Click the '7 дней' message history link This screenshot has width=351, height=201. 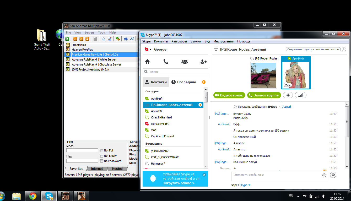click(286, 107)
